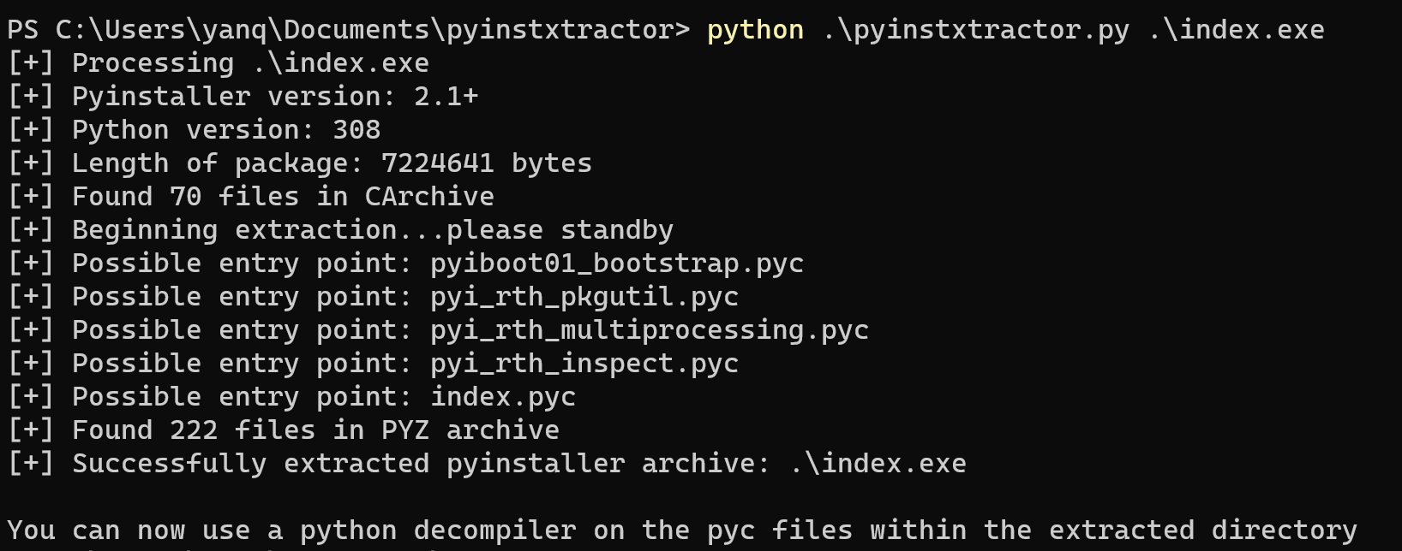Click the 'PS' prompt prefix
The image size is (1402, 551).
(23, 30)
